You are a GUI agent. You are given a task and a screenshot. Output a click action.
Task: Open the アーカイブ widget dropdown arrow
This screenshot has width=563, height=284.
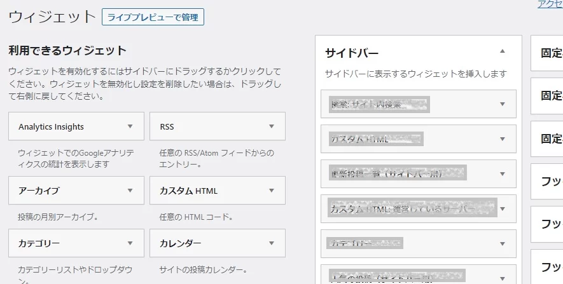point(130,191)
